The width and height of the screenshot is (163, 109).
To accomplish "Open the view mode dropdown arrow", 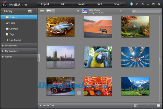I will [x=54, y=11].
